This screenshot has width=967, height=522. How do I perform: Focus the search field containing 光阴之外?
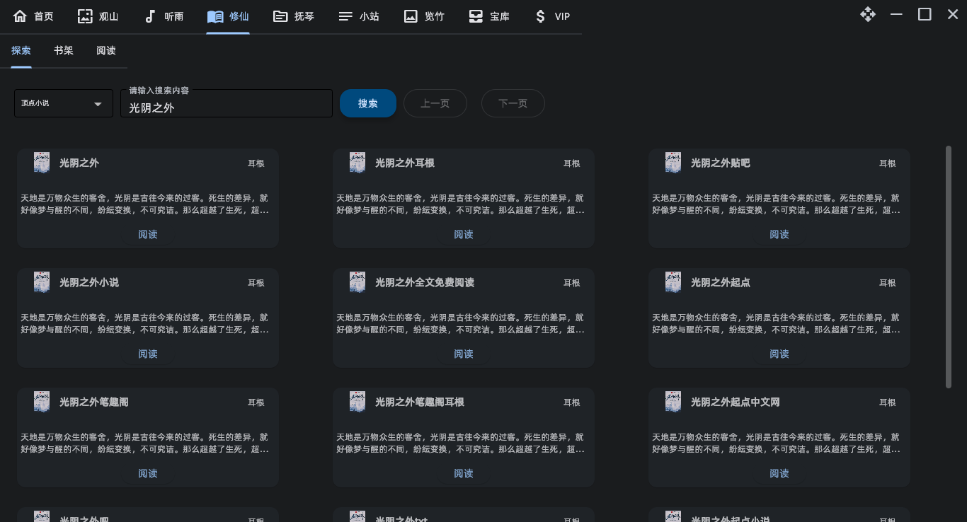[227, 103]
